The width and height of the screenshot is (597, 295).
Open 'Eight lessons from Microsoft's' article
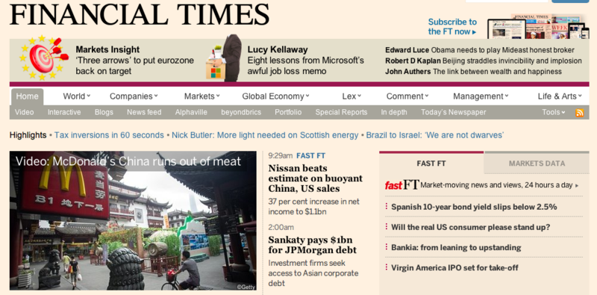click(306, 66)
